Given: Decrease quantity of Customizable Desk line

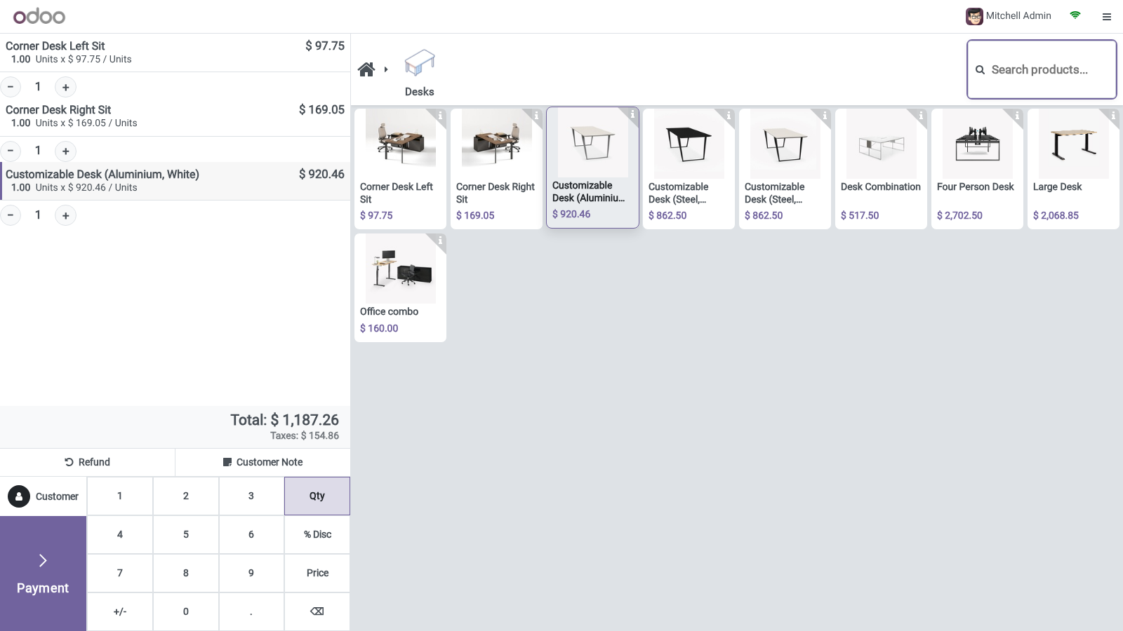Looking at the screenshot, I should pos(11,215).
